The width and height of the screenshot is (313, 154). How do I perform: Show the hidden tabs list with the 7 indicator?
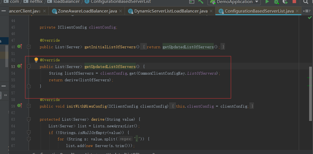[x=307, y=11]
